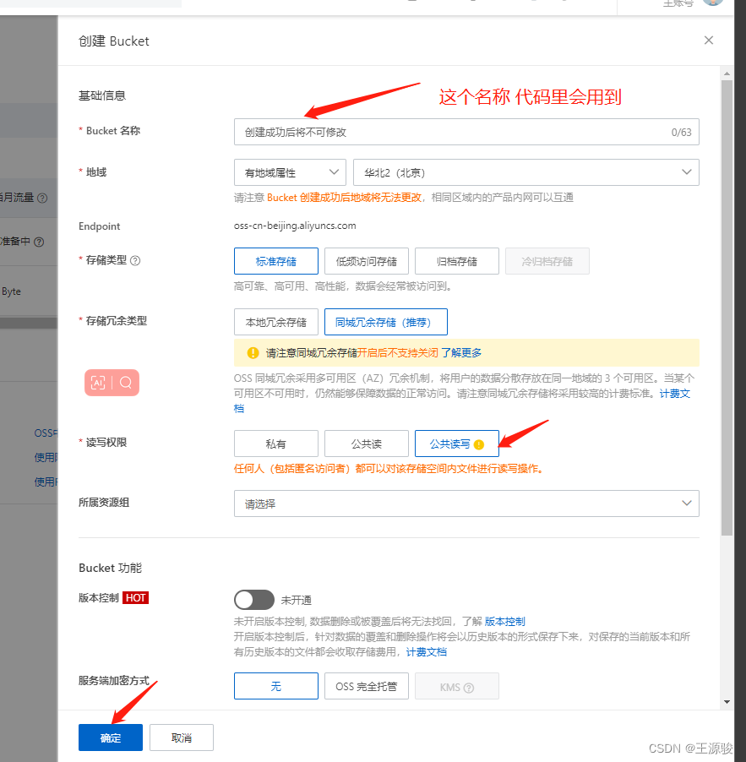
Task: Select 归档存储 storage type
Action: (456, 261)
